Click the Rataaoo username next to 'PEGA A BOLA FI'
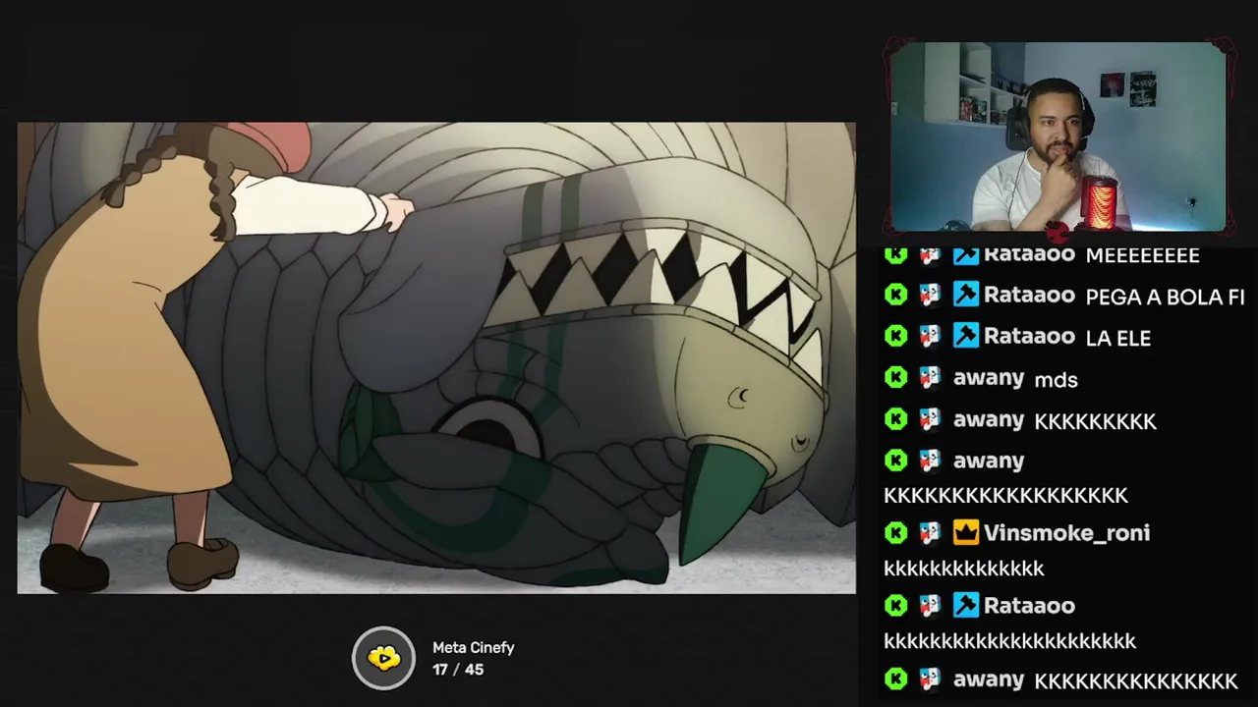Viewport: 1258px width, 707px height. tap(1029, 295)
